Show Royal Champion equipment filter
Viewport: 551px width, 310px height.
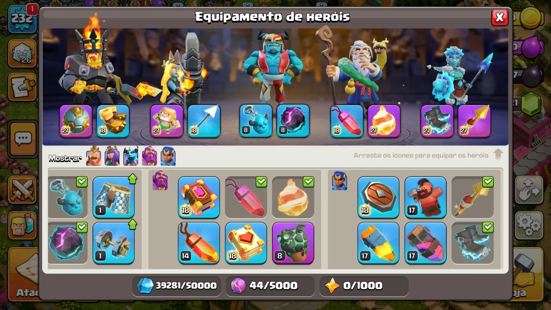point(168,156)
